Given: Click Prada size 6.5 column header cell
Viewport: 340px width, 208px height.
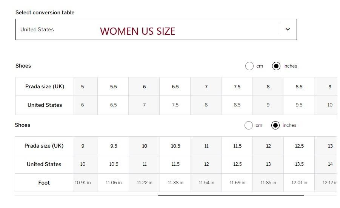Looking at the screenshot, I should click(x=175, y=87).
